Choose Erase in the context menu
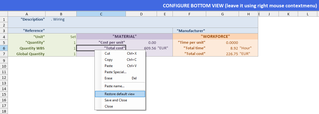 point(109,78)
